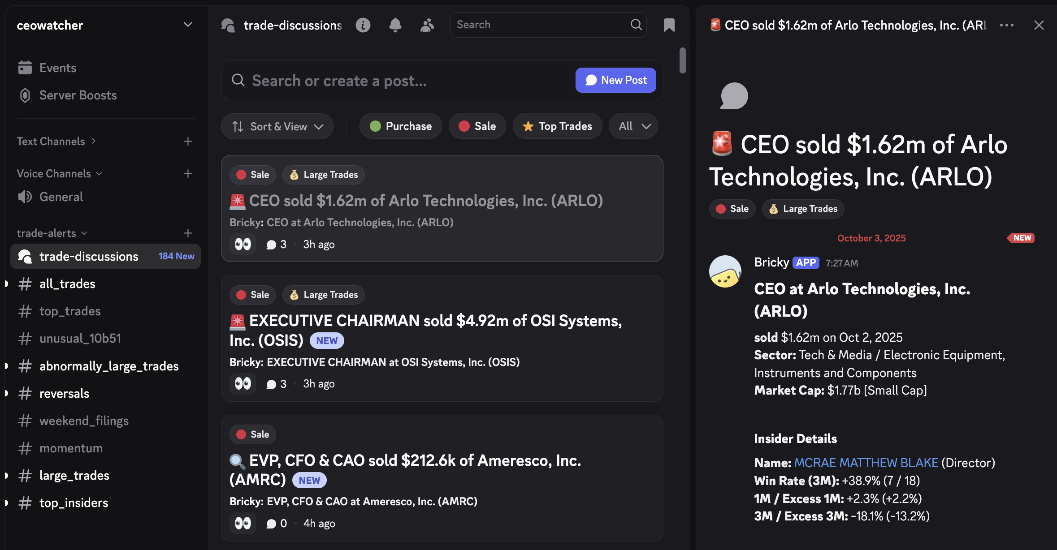Screen dimensions: 1057x550
Task: Filter posts by Top Trades tag
Action: (557, 126)
